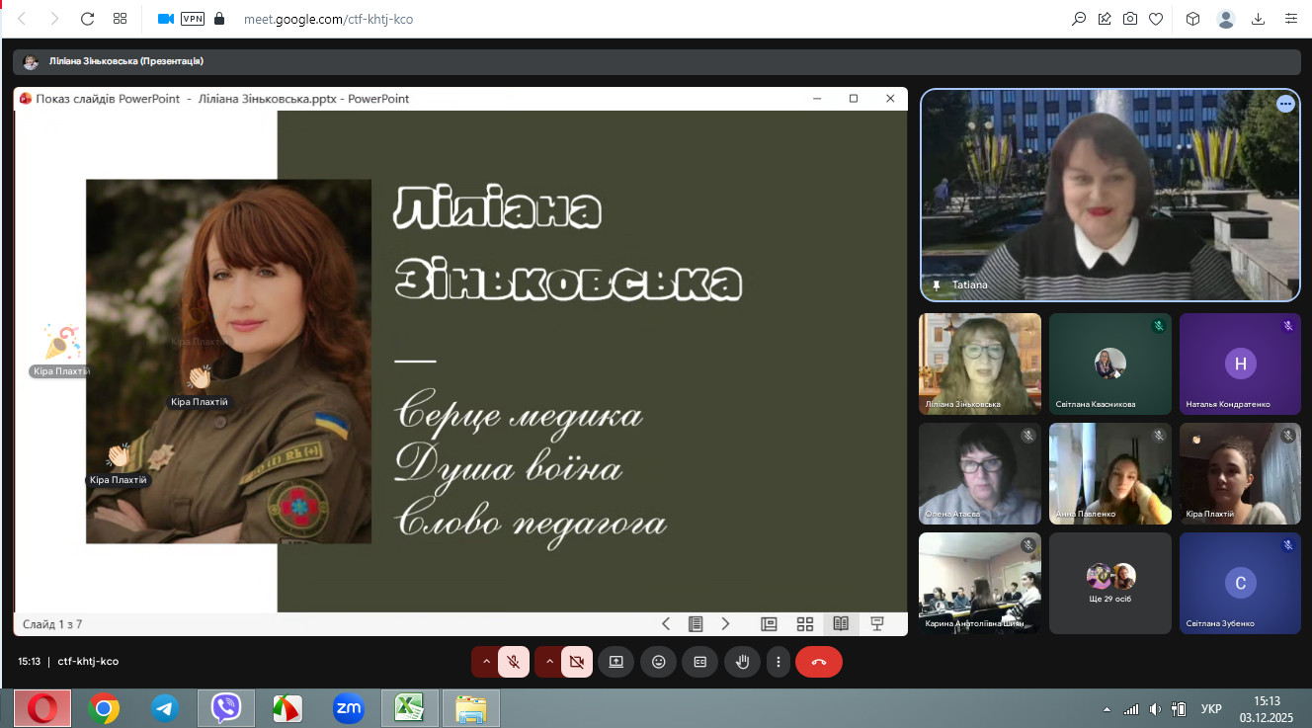This screenshot has width=1312, height=728.
Task: Click the present screen share icon
Action: click(x=616, y=662)
